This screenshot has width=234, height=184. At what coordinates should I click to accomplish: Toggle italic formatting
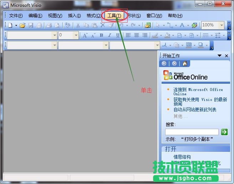click(x=110, y=35)
